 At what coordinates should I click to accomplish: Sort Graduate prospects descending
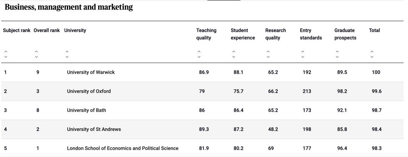point(337,57)
